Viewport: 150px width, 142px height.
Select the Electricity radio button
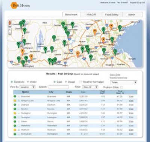click(x=12, y=82)
